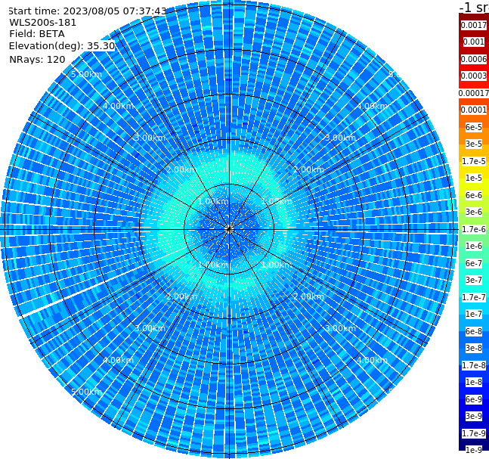The width and height of the screenshot is (489, 459).
Task: Select the WLS200s-181 instrument label
Action: 43,23
